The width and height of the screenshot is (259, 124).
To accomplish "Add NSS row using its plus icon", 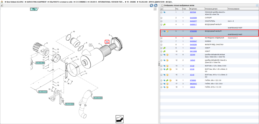I will click(x=162, y=38).
